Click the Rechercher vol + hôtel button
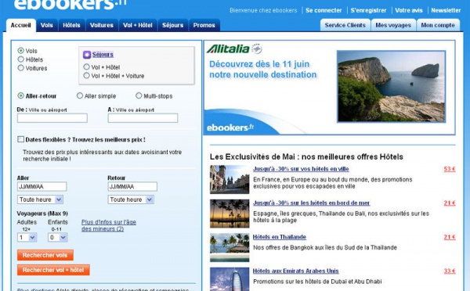This screenshot has width=470, height=291. (53, 270)
